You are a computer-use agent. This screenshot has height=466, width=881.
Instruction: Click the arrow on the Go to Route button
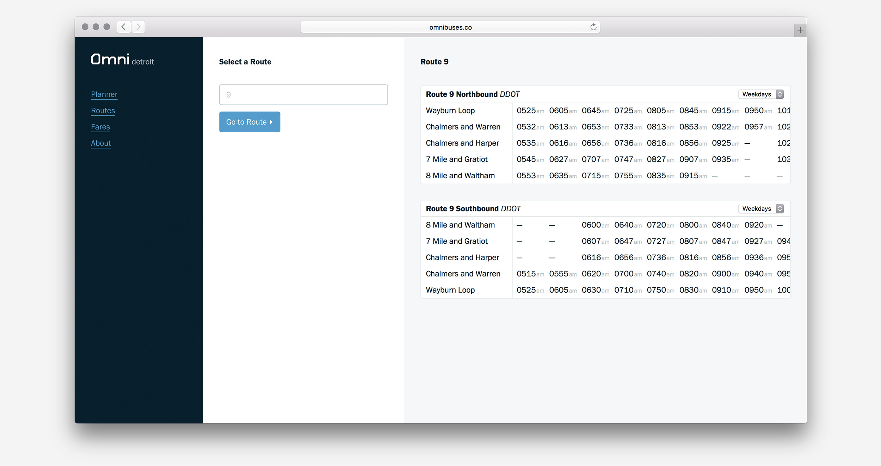271,122
